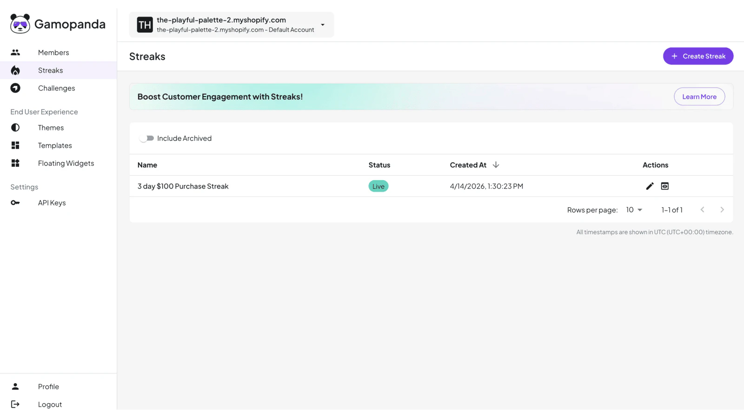744x418 pixels.
Task: Click the Challenges target icon
Action: [15, 88]
